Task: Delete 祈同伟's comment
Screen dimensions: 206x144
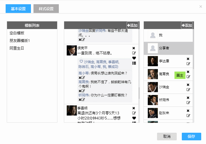Action: tap(80, 100)
